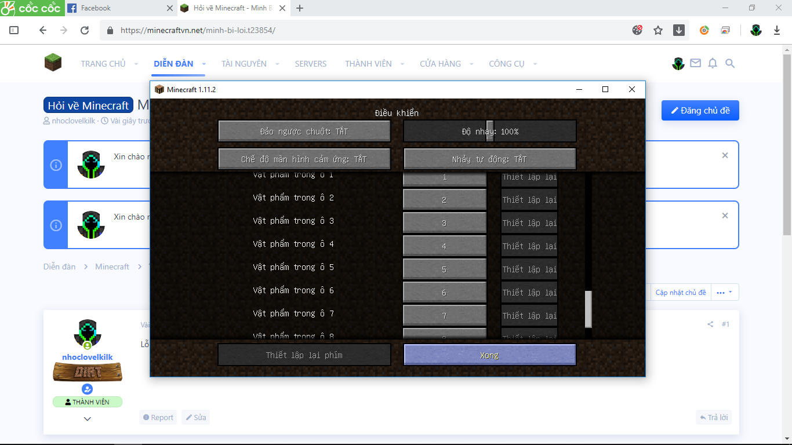Go back to the previous page
792x445 pixels.
43,30
